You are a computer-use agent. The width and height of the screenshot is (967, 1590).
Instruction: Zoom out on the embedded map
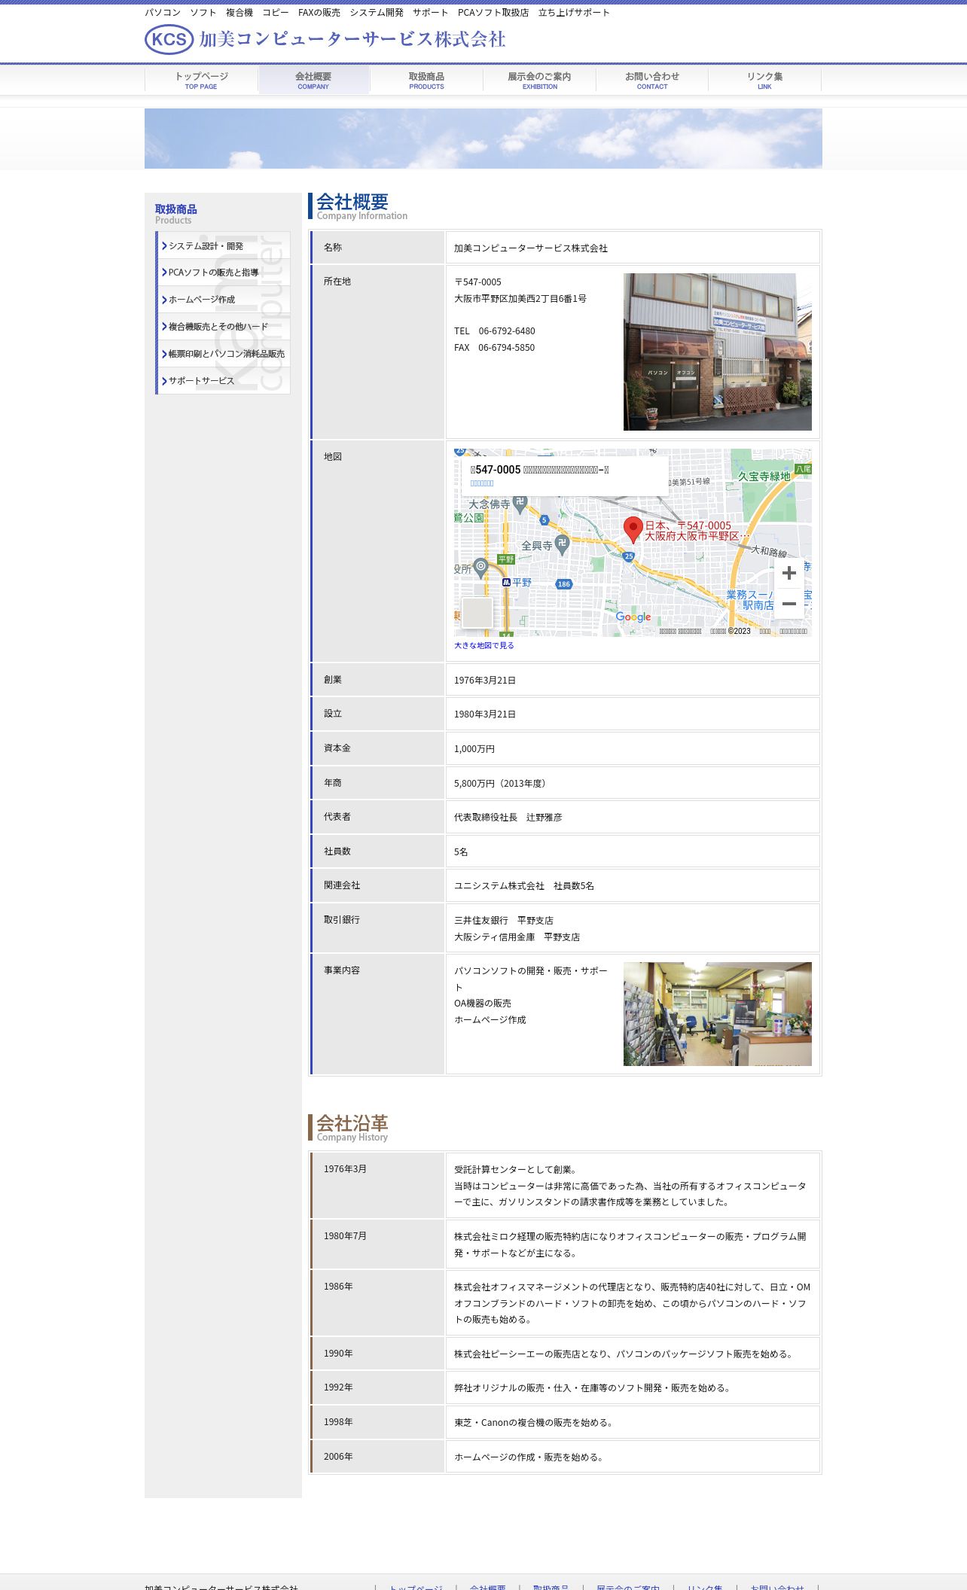[789, 604]
